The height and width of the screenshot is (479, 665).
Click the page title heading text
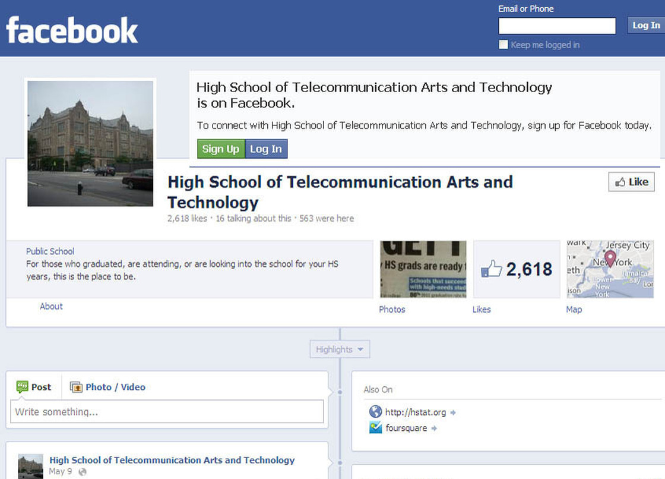point(340,192)
